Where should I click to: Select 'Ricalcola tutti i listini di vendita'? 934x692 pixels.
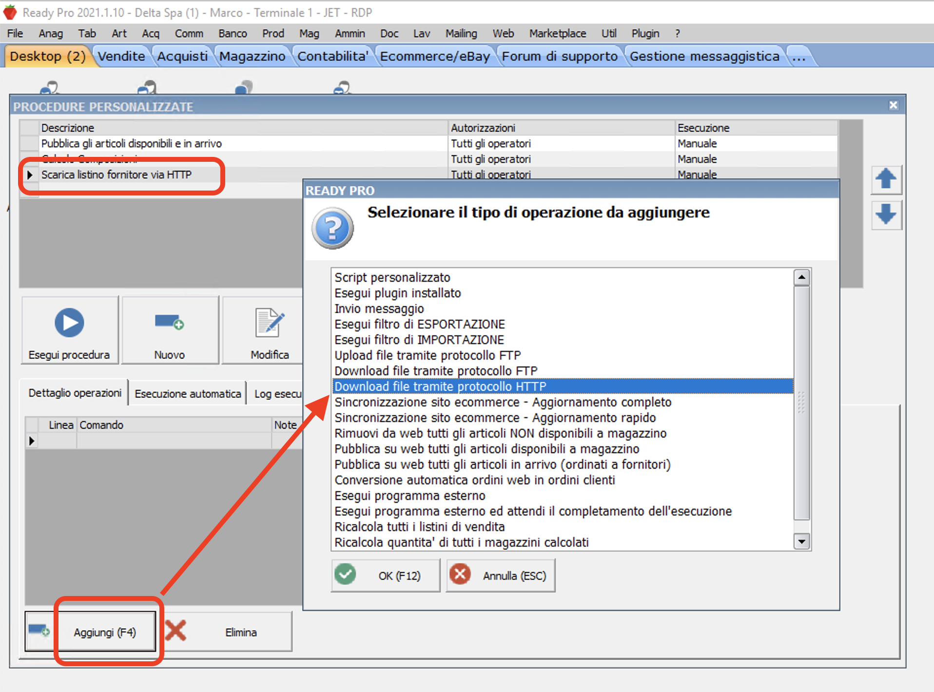click(563, 527)
